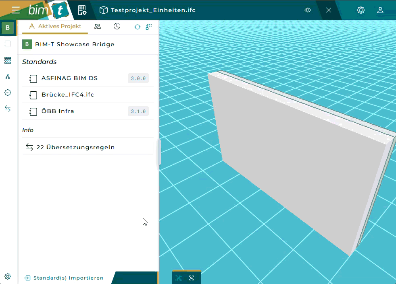Open the brick wall elements sidebar icon
Image resolution: width=396 pixels, height=284 pixels.
[x=8, y=60]
